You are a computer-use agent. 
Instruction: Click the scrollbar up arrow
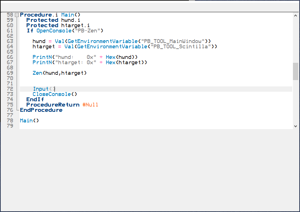tap(296, 16)
